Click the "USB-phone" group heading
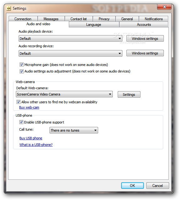This screenshot has width=180, height=200. 24,115
